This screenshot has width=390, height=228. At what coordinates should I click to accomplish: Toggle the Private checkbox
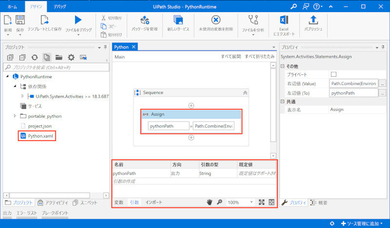tap(333, 74)
